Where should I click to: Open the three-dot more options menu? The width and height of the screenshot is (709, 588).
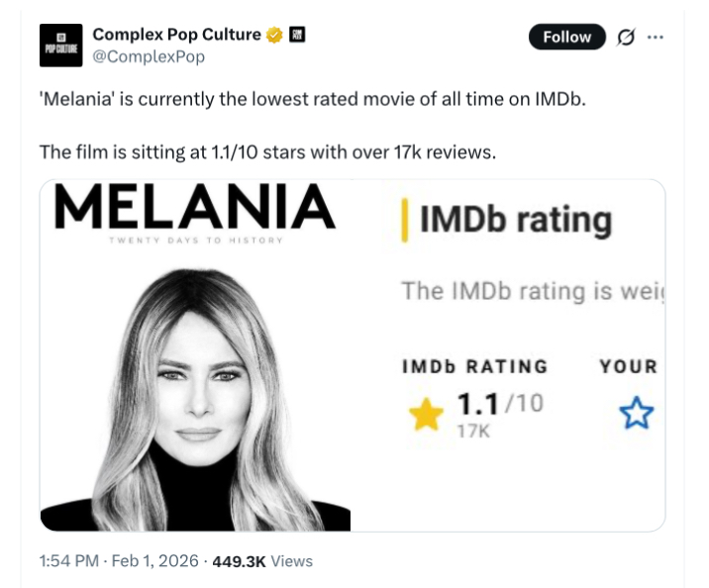655,37
